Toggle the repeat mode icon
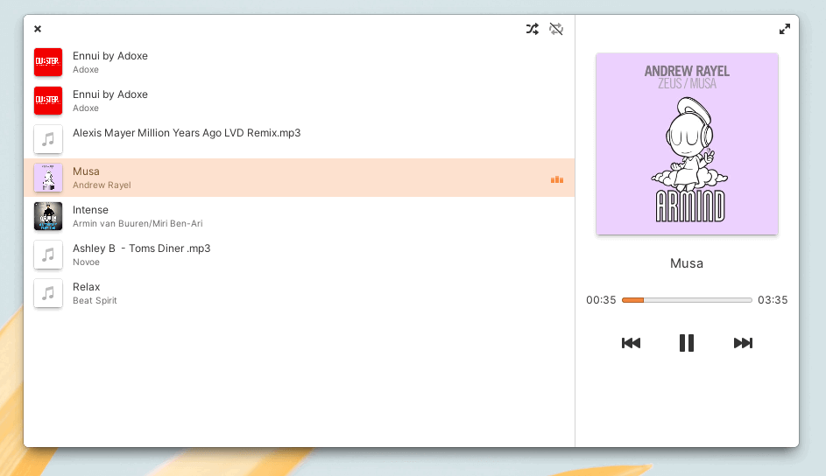Screen dimensions: 826x476 coord(556,29)
